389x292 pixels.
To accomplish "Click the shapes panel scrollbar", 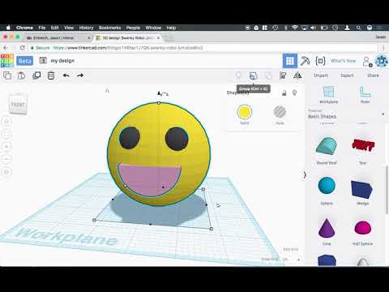I will point(387,189).
